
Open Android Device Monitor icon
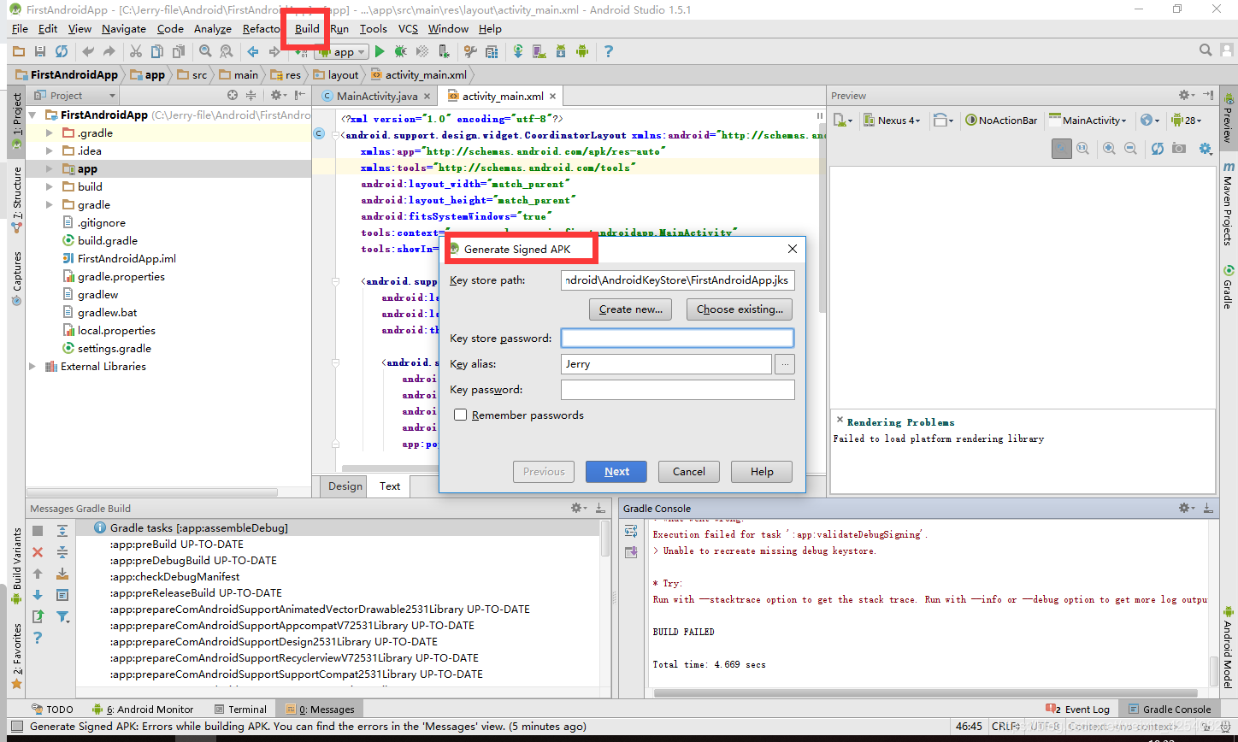[582, 51]
